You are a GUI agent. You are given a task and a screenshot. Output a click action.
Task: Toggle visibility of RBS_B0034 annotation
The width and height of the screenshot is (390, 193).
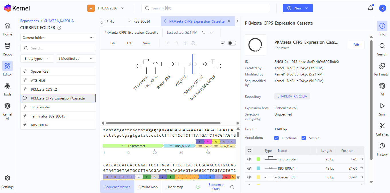point(249,168)
